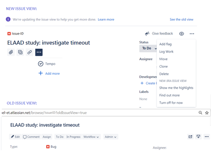Click the create subtask icon
This screenshot has width=211, height=160.
[x=20, y=52]
